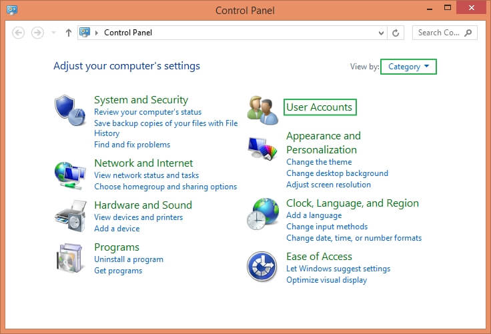This screenshot has width=491, height=334.
Task: Open the Programs disc box icon
Action: point(70,258)
